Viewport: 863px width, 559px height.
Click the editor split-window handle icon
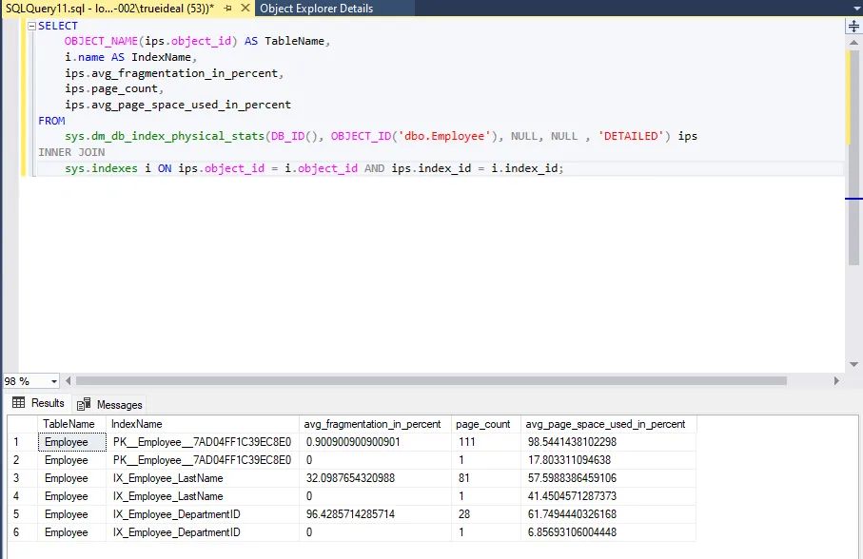click(x=853, y=27)
